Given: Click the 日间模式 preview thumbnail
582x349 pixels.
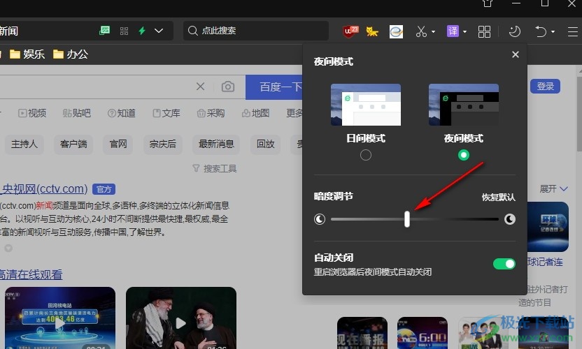Looking at the screenshot, I should point(366,105).
